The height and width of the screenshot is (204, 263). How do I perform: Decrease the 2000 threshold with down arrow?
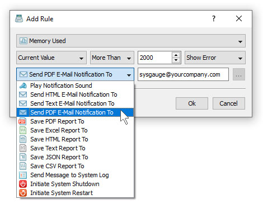click(176, 60)
